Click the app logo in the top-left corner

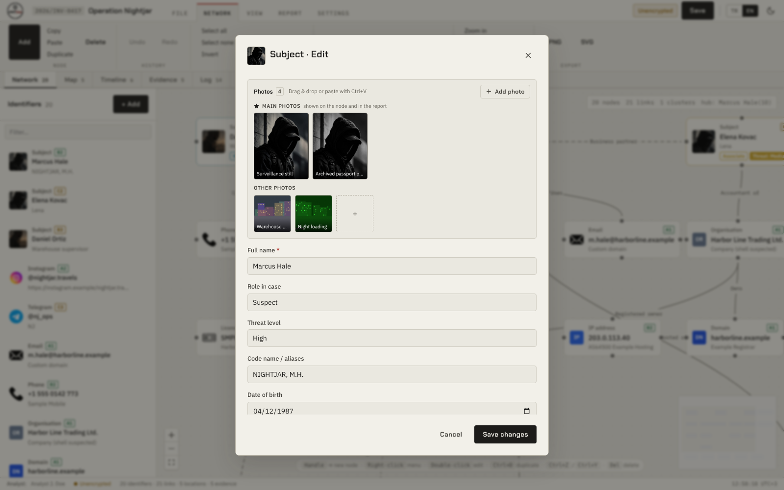15,10
